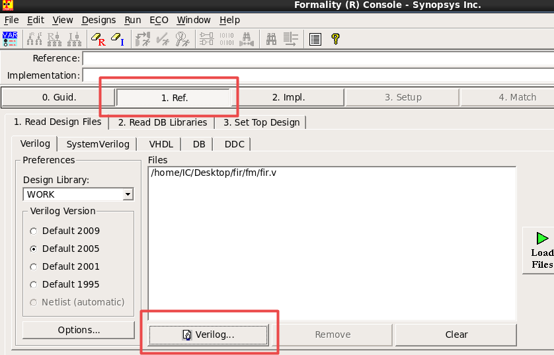Select /home/IC/Desktop/fir/fm/fir.v in Files list
Image resolution: width=554 pixels, height=355 pixels.
pyautogui.click(x=214, y=173)
